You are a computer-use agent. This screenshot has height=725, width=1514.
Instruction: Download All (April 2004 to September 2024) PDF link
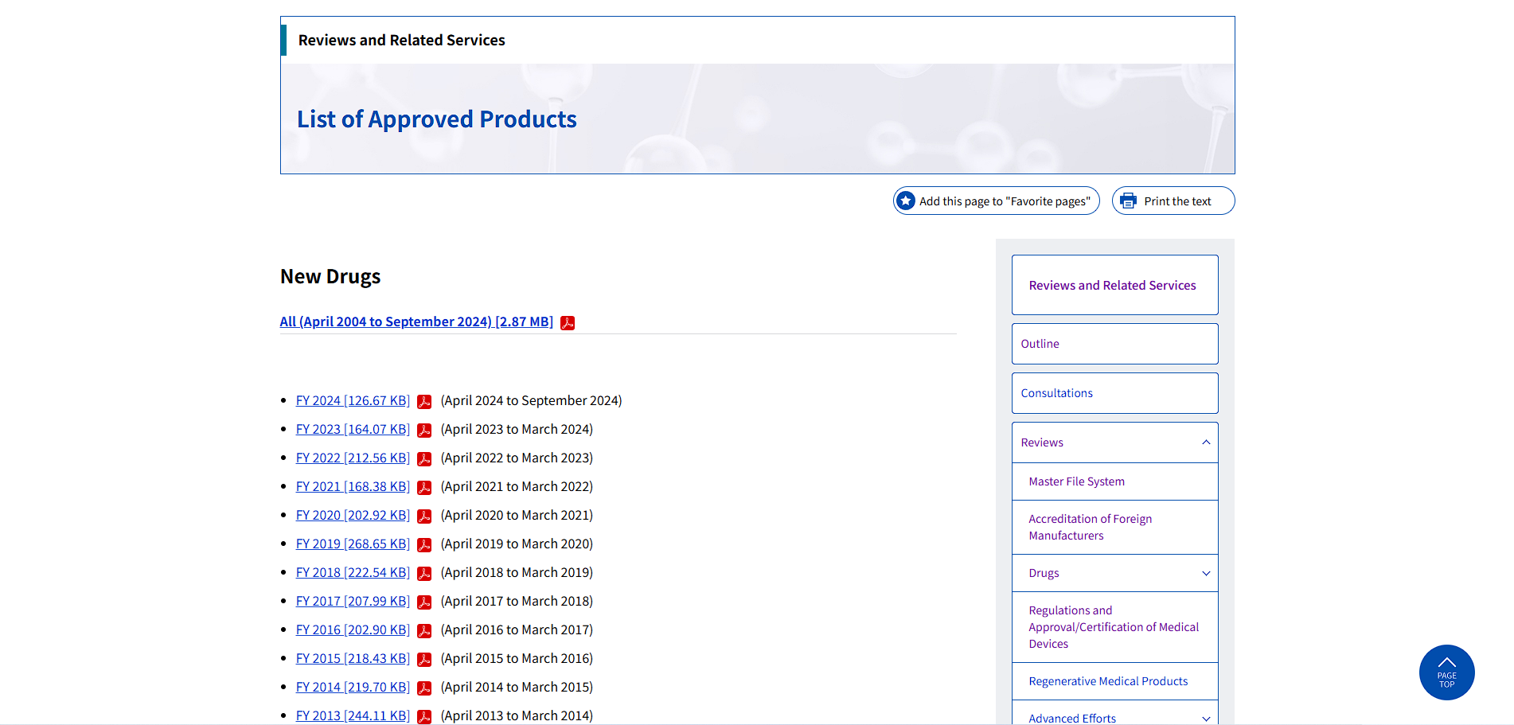[x=416, y=322]
